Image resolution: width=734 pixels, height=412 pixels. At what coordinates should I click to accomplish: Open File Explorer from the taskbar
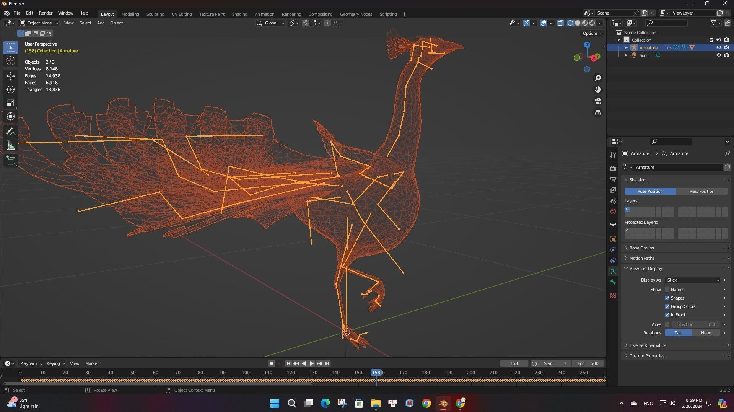click(x=376, y=403)
